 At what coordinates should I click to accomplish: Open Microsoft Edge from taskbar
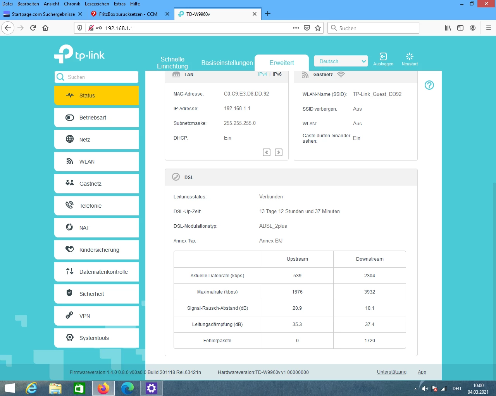127,388
